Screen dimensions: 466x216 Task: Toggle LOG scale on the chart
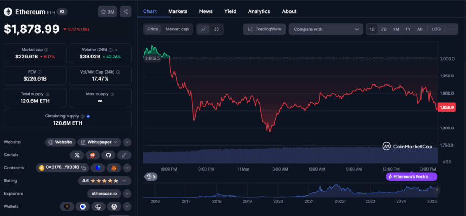click(436, 29)
